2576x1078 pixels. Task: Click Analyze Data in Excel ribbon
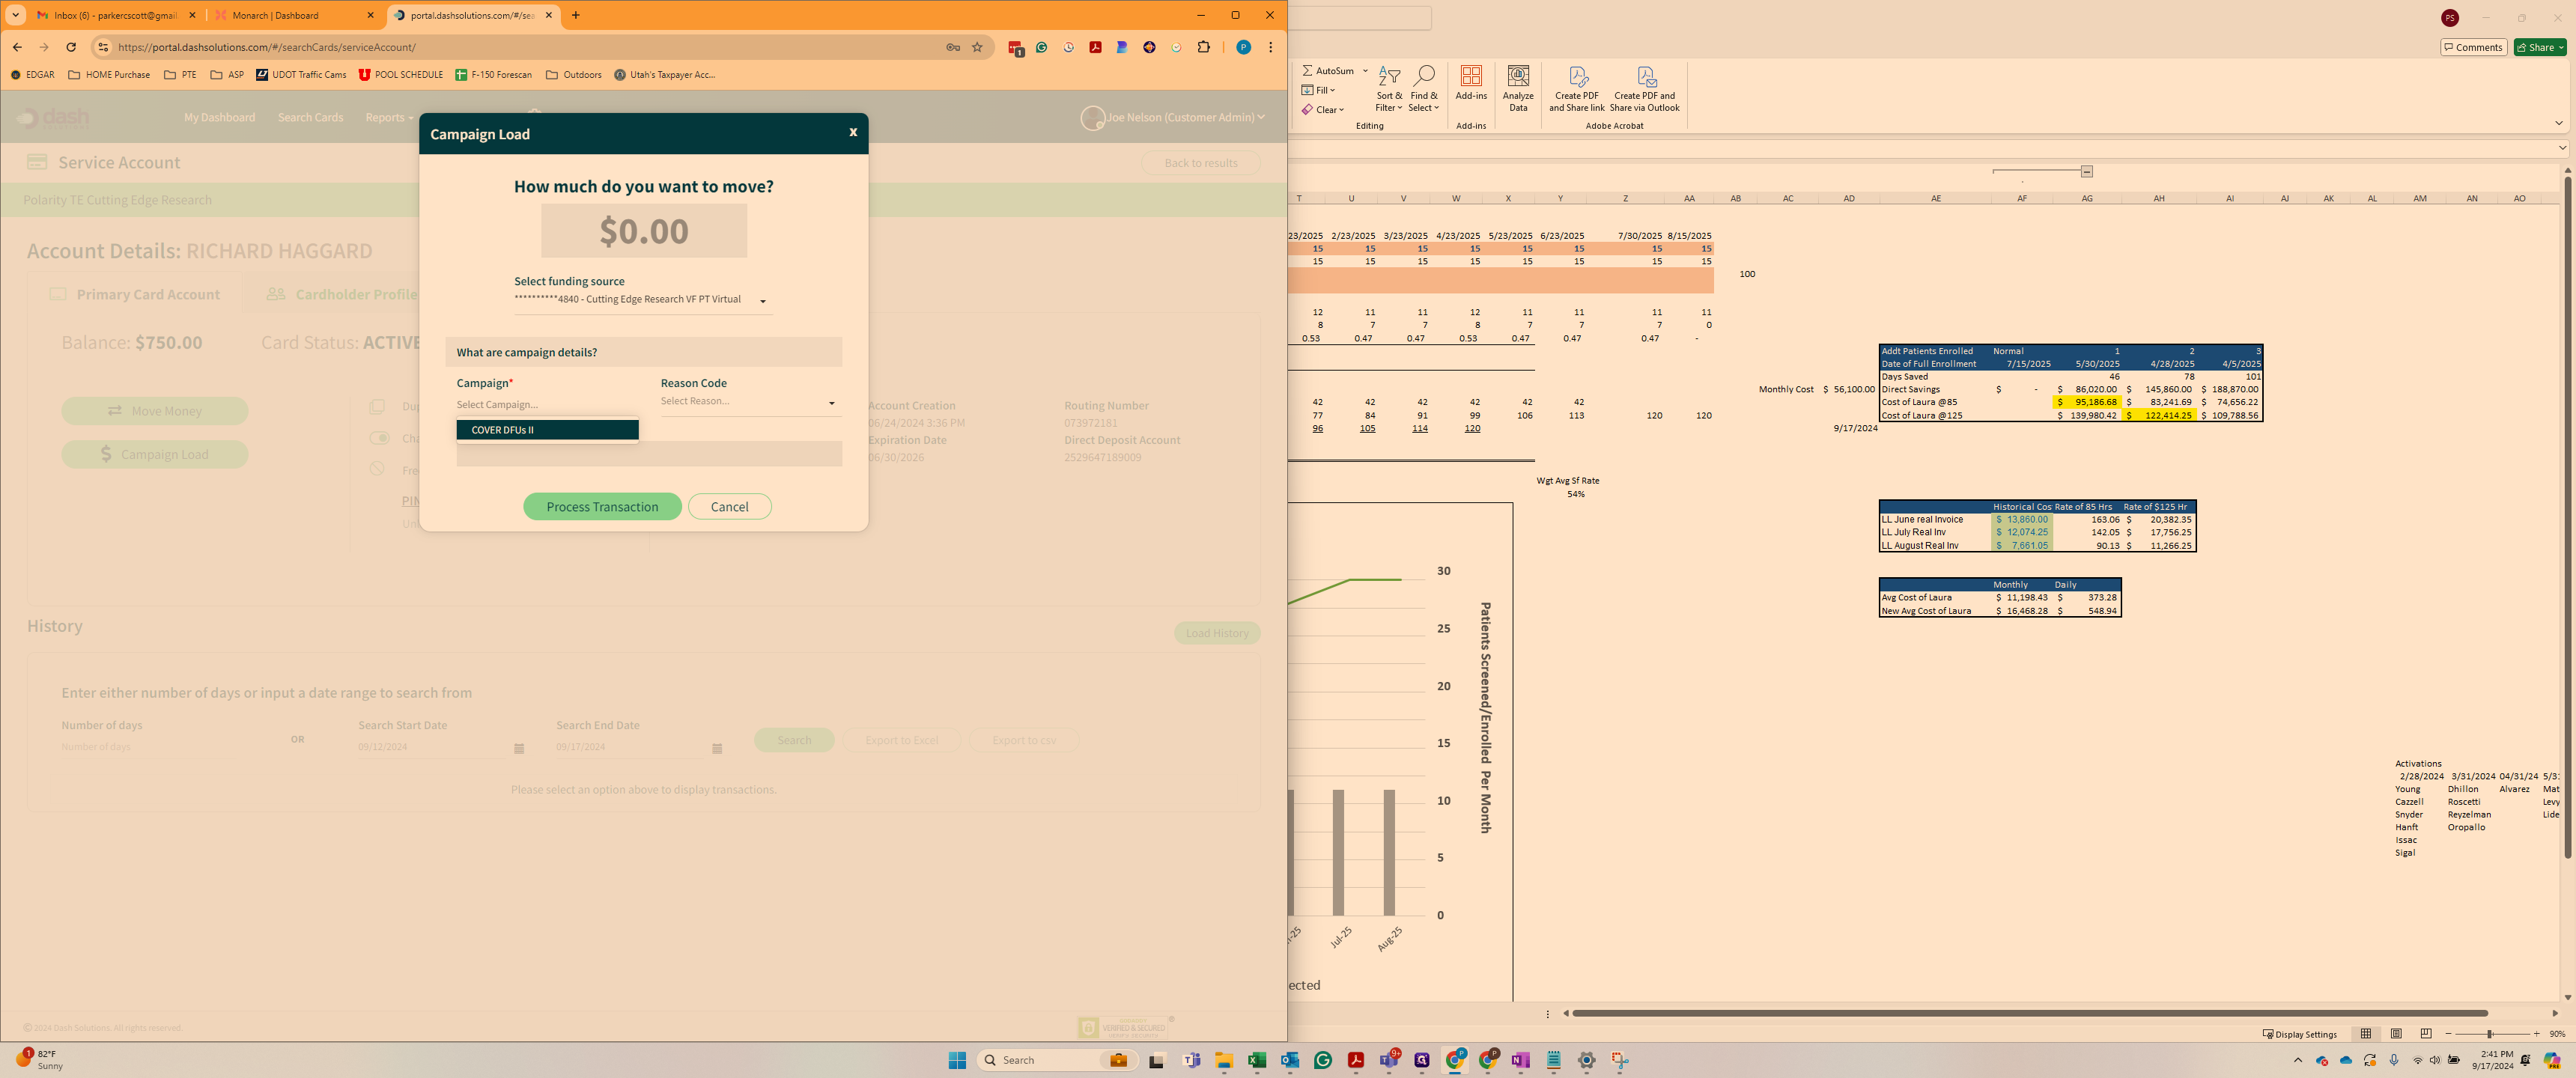(x=1518, y=89)
